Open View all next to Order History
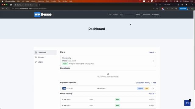 [152, 94]
